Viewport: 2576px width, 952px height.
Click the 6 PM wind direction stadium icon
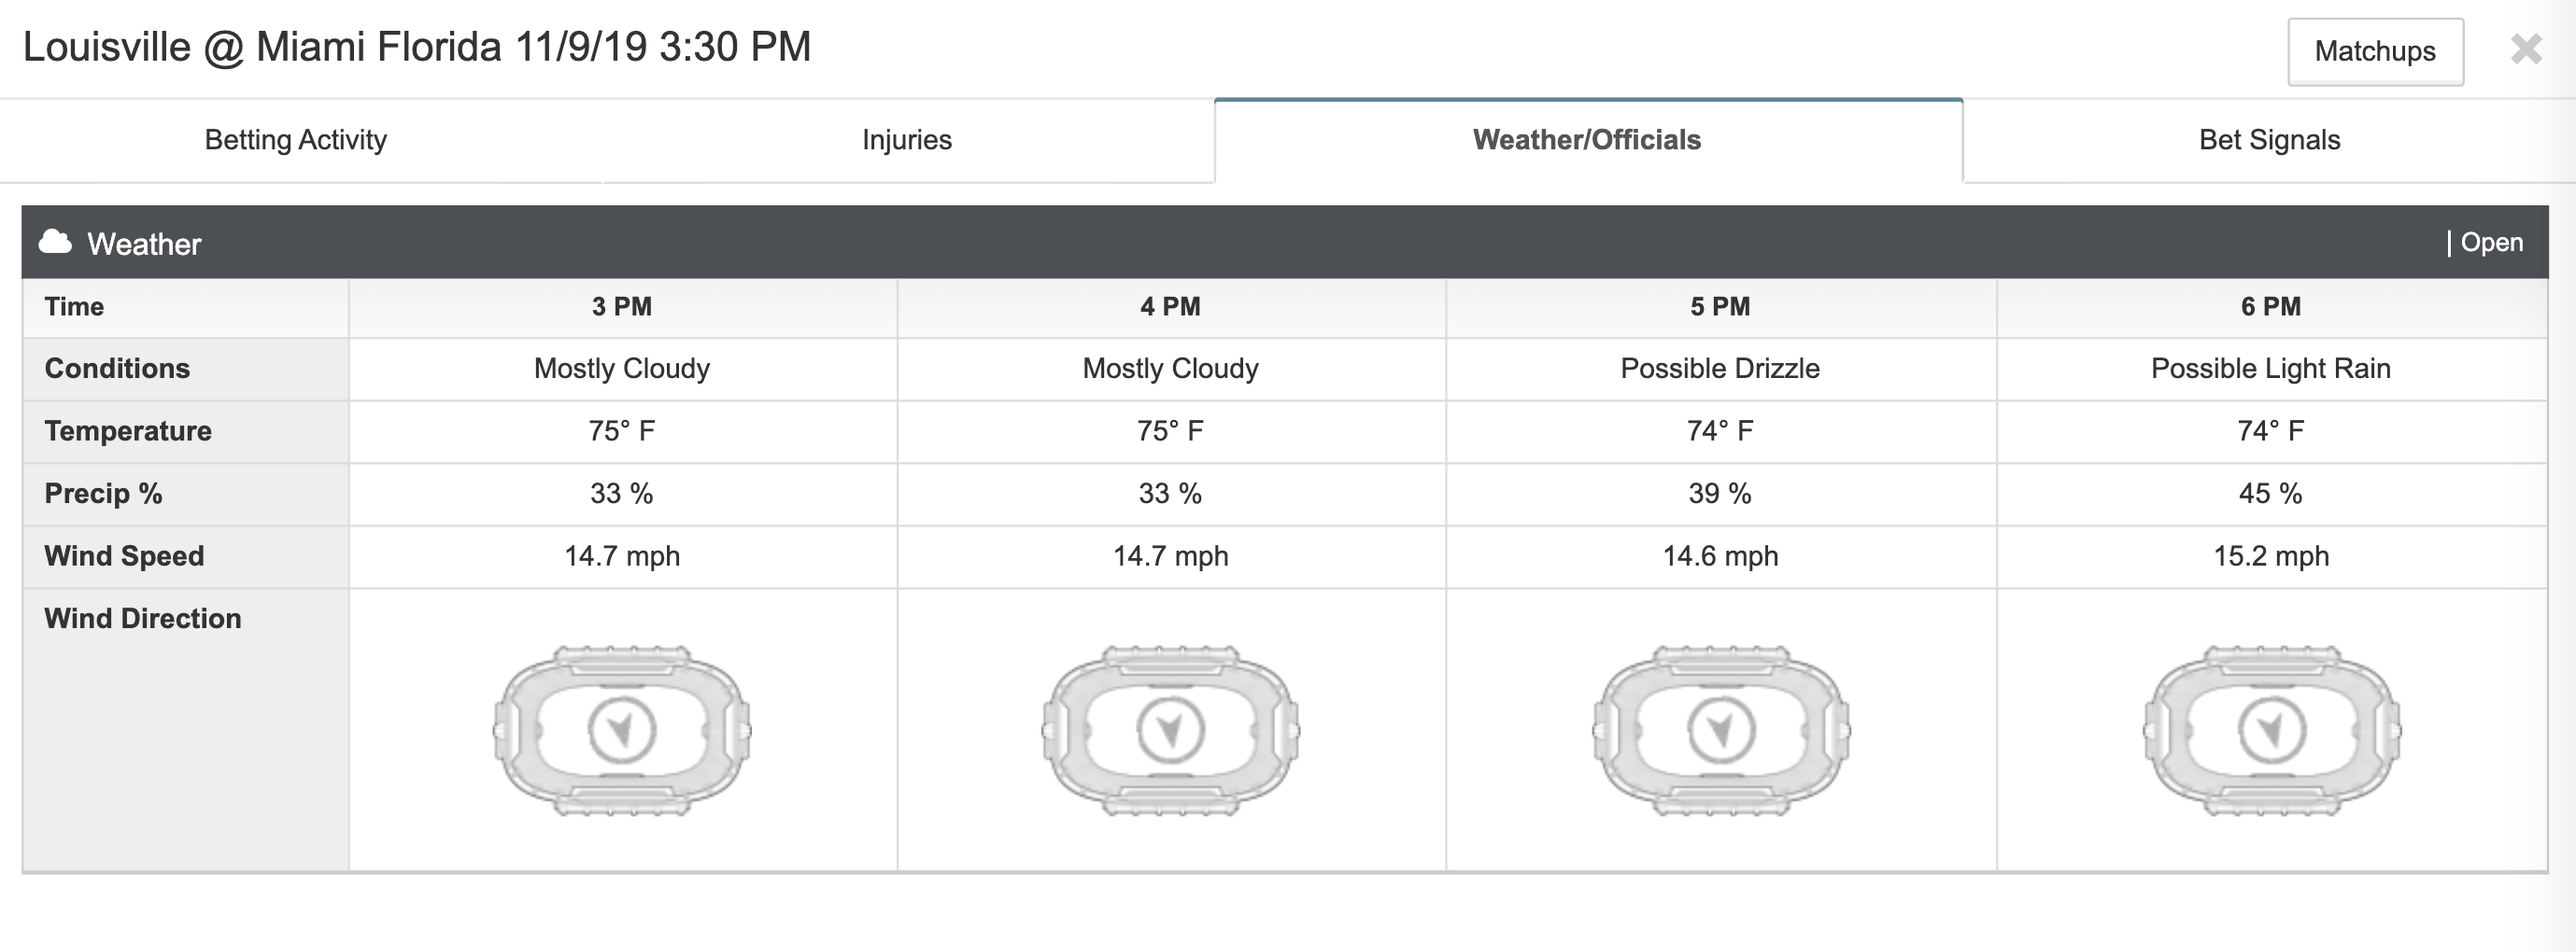coord(2272,730)
